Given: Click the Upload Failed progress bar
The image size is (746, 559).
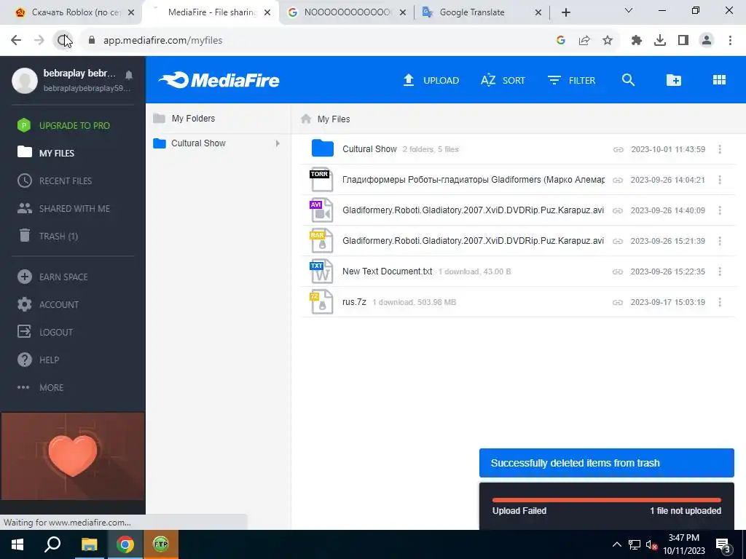Looking at the screenshot, I should click(607, 500).
